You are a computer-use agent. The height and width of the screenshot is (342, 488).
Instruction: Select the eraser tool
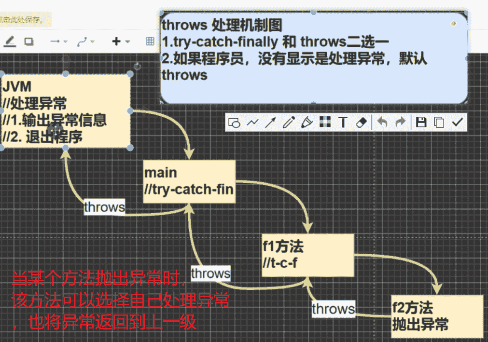tap(361, 123)
